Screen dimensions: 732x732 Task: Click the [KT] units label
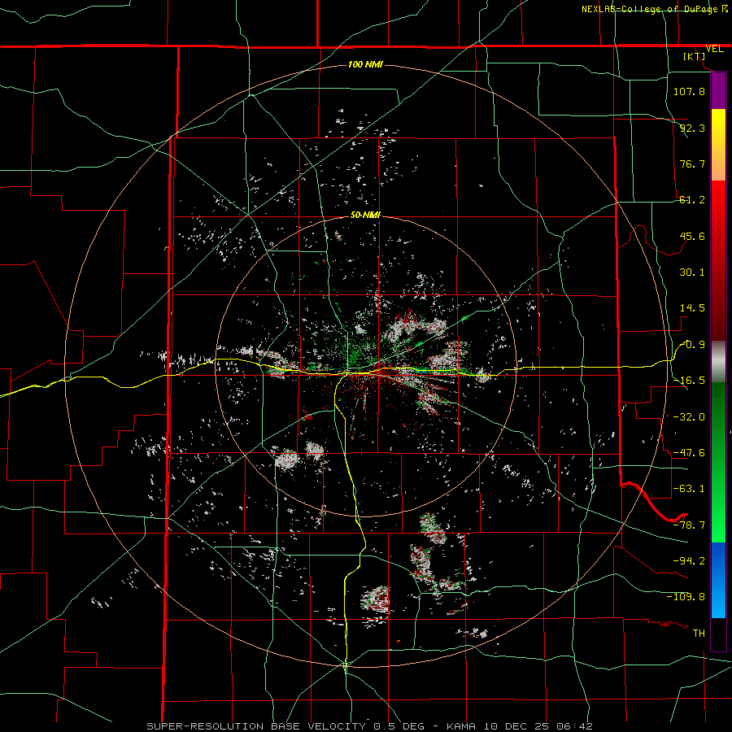695,56
